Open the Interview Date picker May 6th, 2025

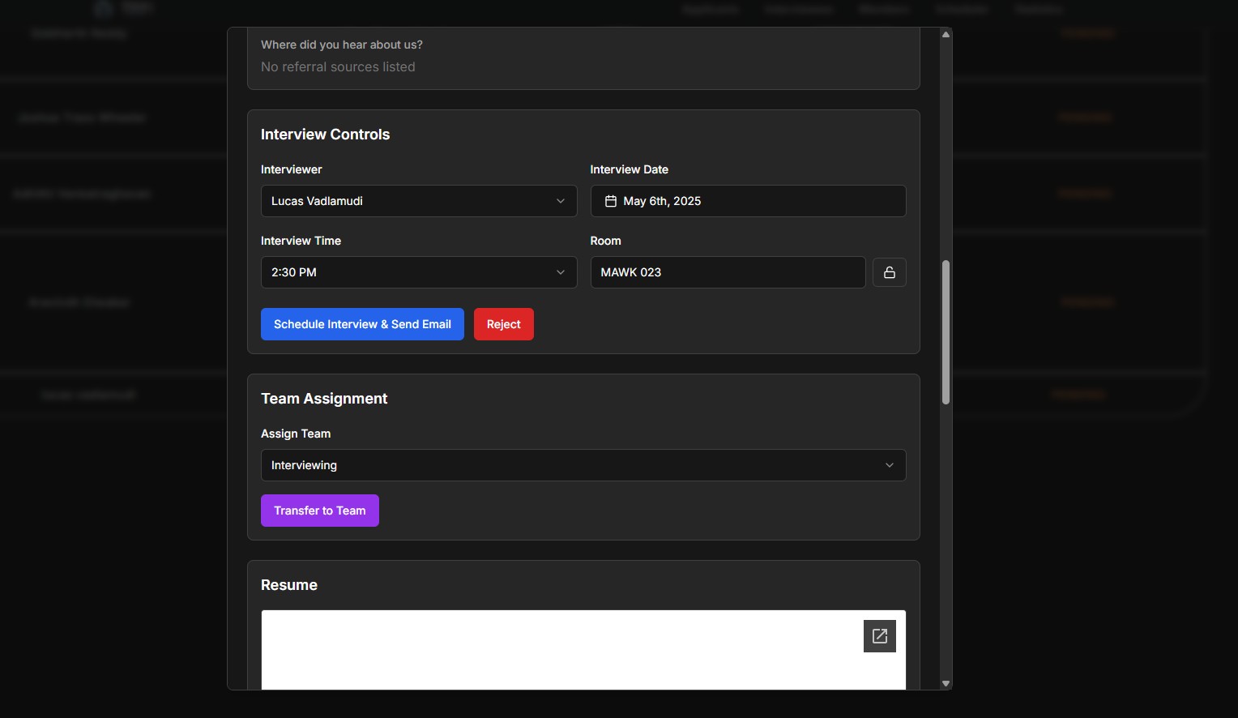(748, 201)
